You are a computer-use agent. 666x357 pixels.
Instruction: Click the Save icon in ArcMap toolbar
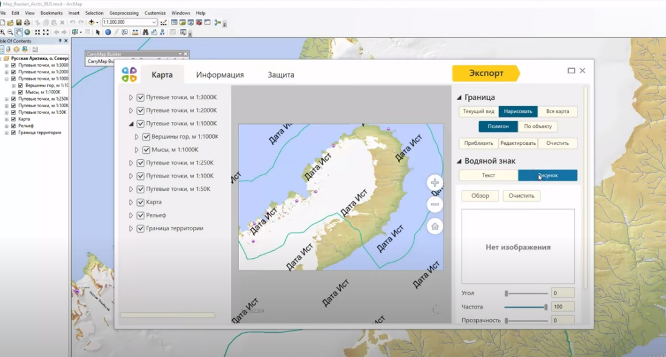point(19,22)
